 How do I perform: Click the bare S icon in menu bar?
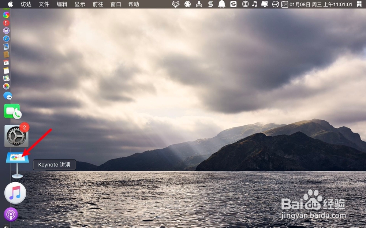point(210,4)
